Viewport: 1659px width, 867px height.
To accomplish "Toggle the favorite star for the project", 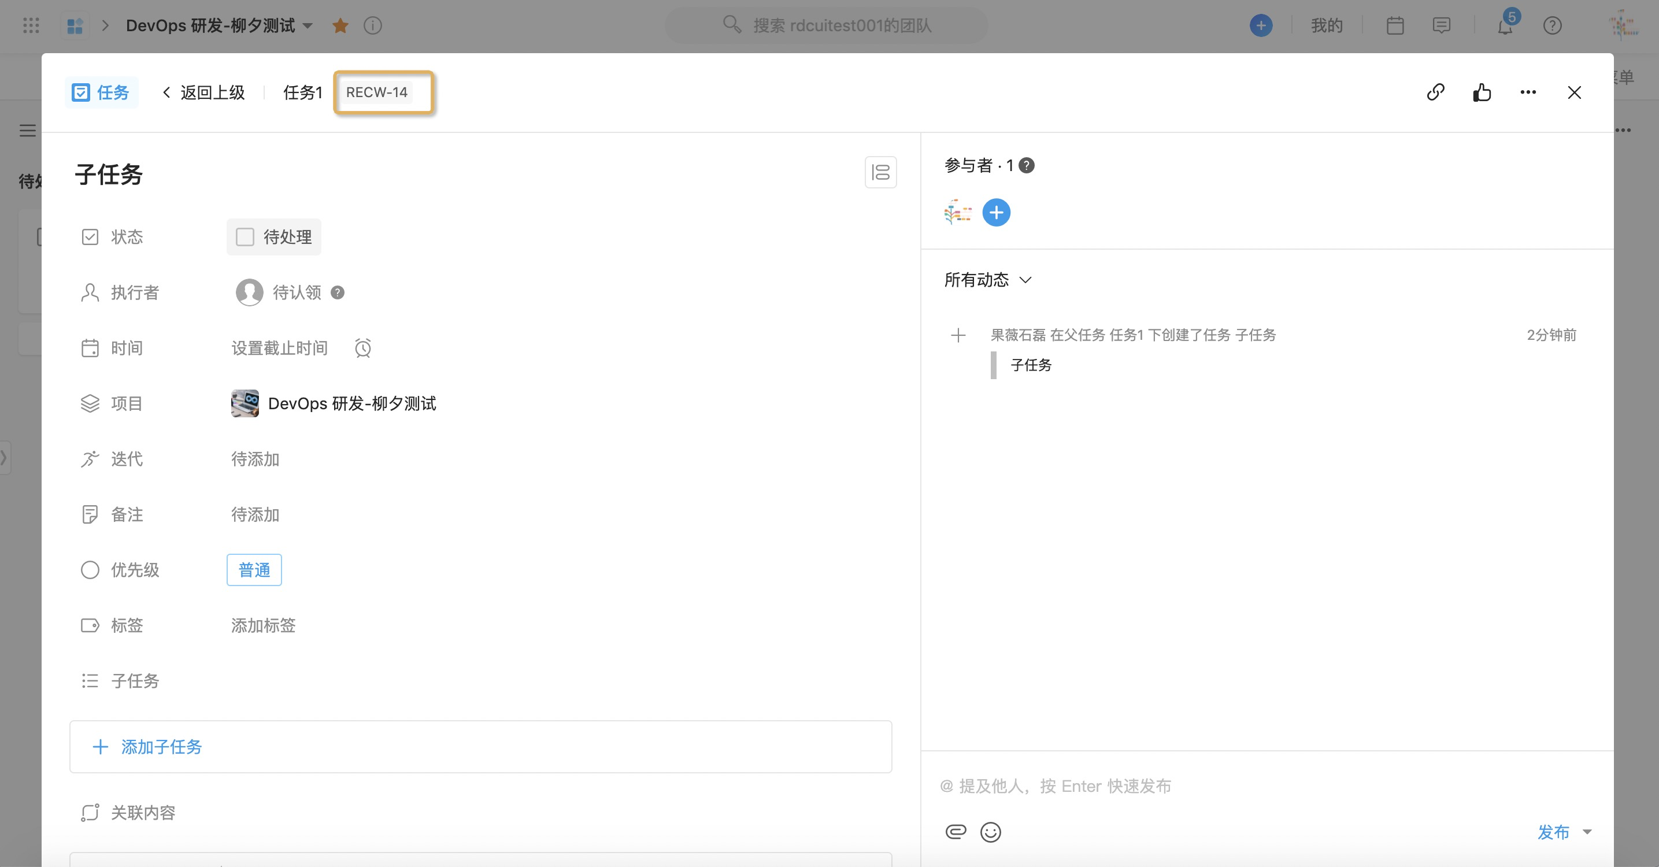I will [x=340, y=26].
